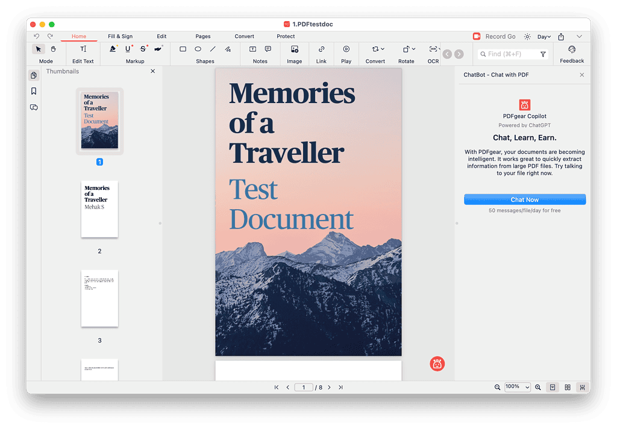The width and height of the screenshot is (617, 428).
Task: Select the Hand tool in Mode
Action: (x=53, y=49)
